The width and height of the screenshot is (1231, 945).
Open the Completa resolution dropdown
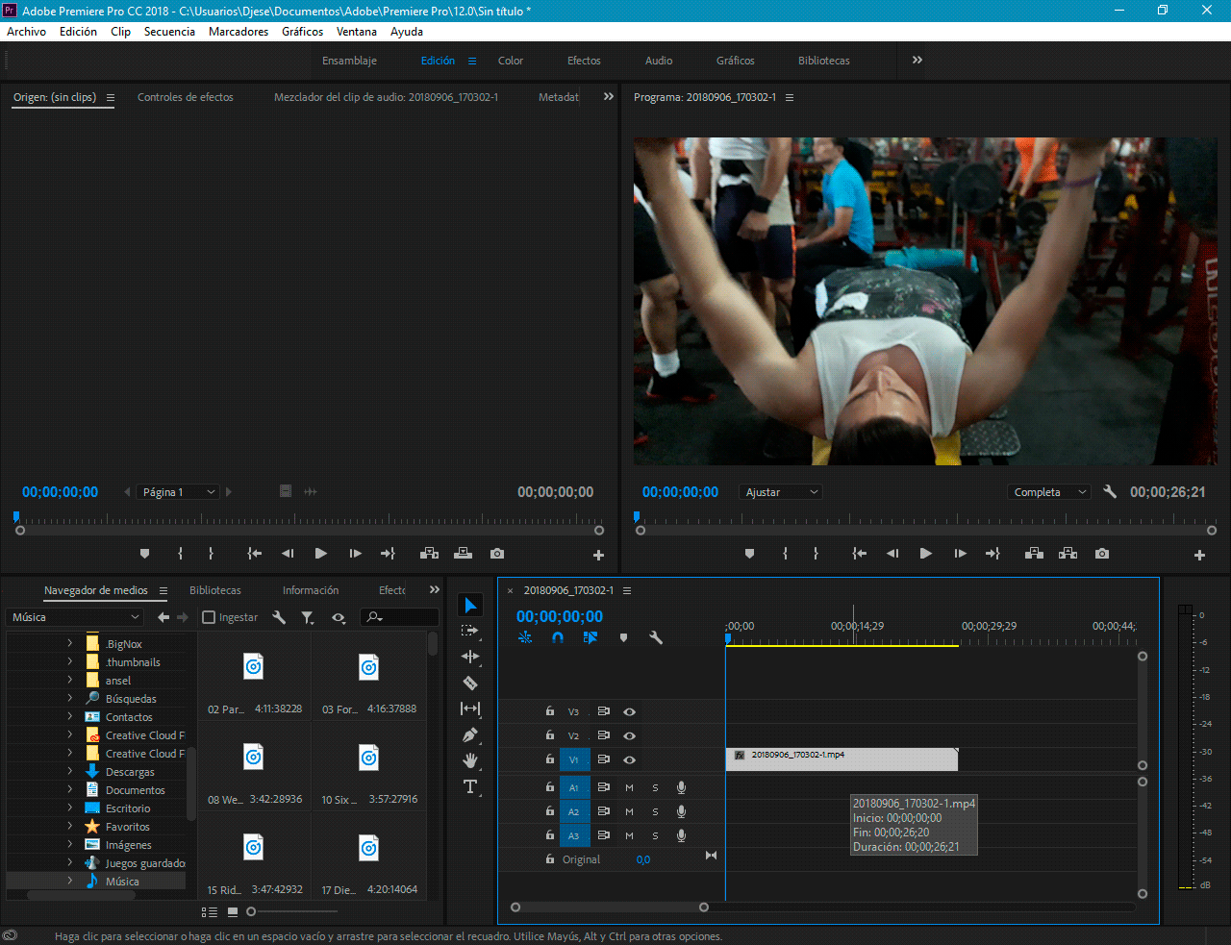(1048, 492)
